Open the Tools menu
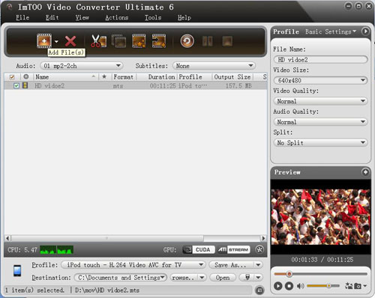The width and height of the screenshot is (375, 298). (x=153, y=17)
